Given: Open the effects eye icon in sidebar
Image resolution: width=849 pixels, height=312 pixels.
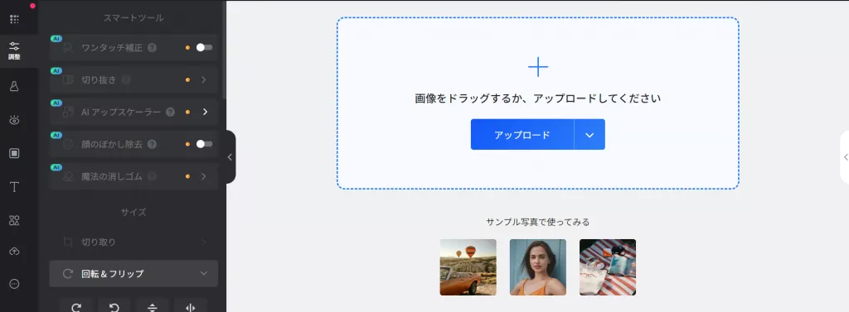Looking at the screenshot, I should point(15,120).
